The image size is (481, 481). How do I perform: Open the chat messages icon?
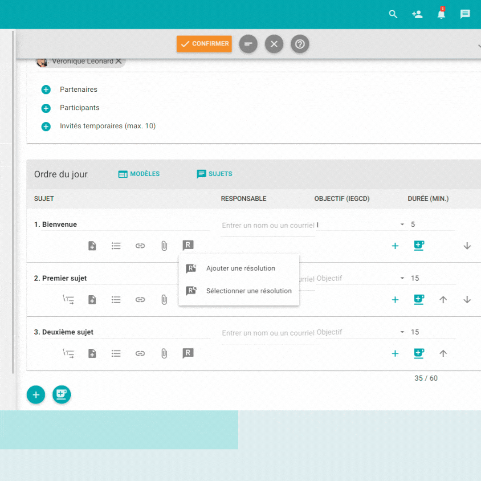tap(465, 14)
